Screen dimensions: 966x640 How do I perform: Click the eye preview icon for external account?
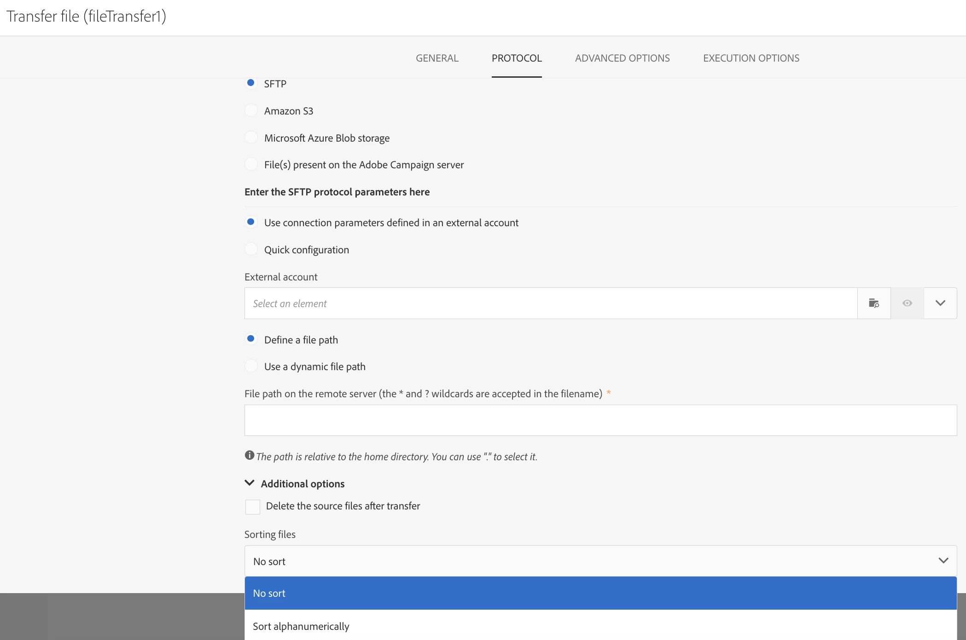pyautogui.click(x=907, y=303)
